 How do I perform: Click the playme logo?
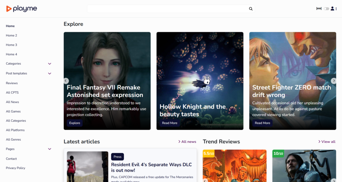tap(22, 9)
